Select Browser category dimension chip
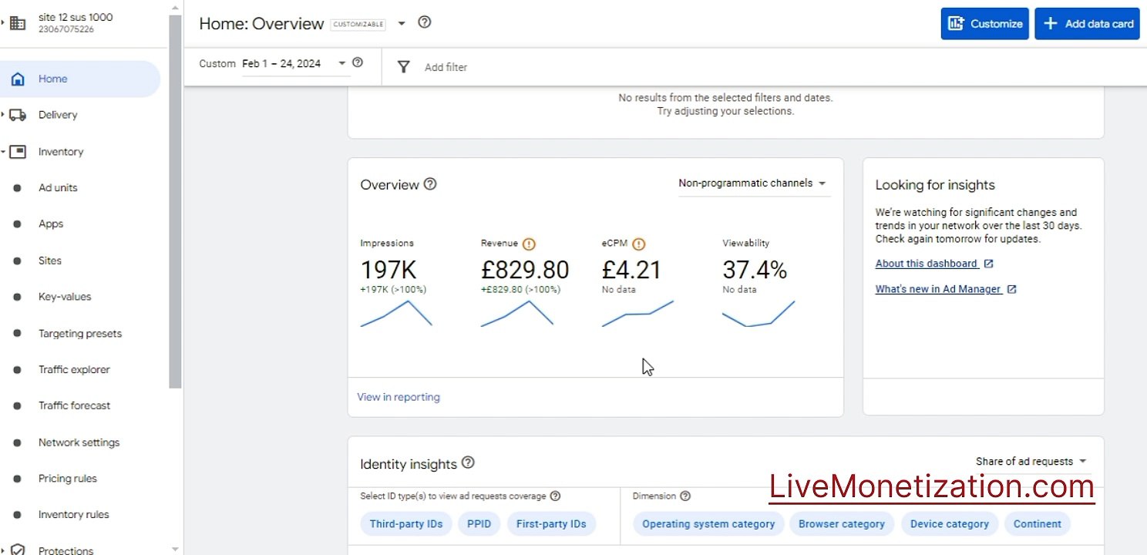The height and width of the screenshot is (555, 1147). tap(842, 524)
